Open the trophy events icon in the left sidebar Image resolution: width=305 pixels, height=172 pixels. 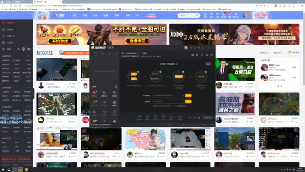point(3,49)
